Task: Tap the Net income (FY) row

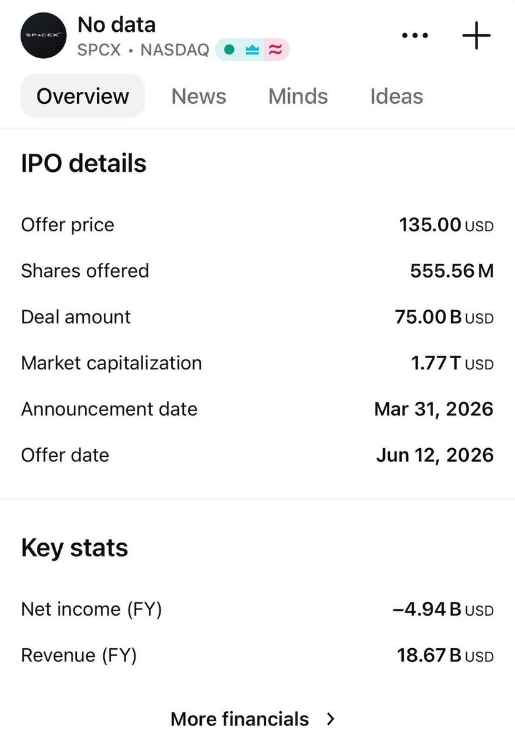Action: (x=257, y=609)
